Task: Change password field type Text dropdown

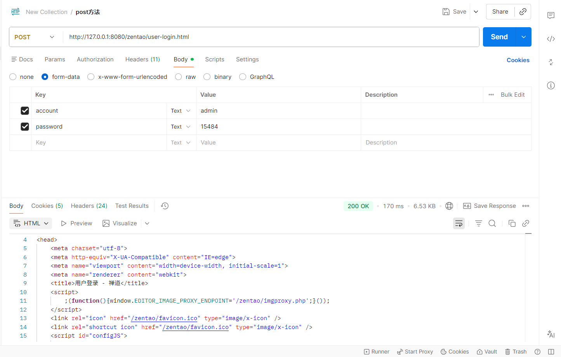Action: coord(181,127)
